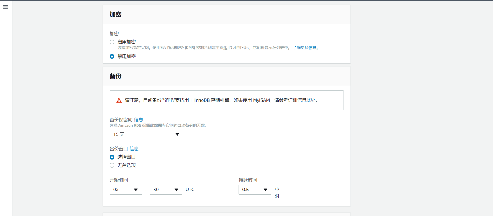Select the 启用加密 radio option
The height and width of the screenshot is (216, 493).
112,42
